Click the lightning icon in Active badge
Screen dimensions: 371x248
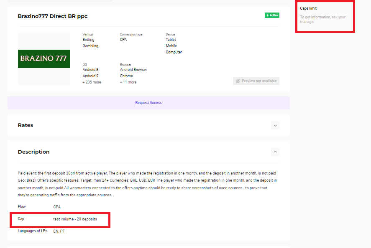pyautogui.click(x=267, y=15)
